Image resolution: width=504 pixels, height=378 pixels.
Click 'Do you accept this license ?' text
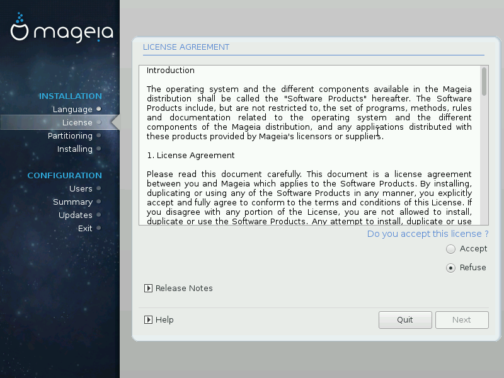point(428,234)
